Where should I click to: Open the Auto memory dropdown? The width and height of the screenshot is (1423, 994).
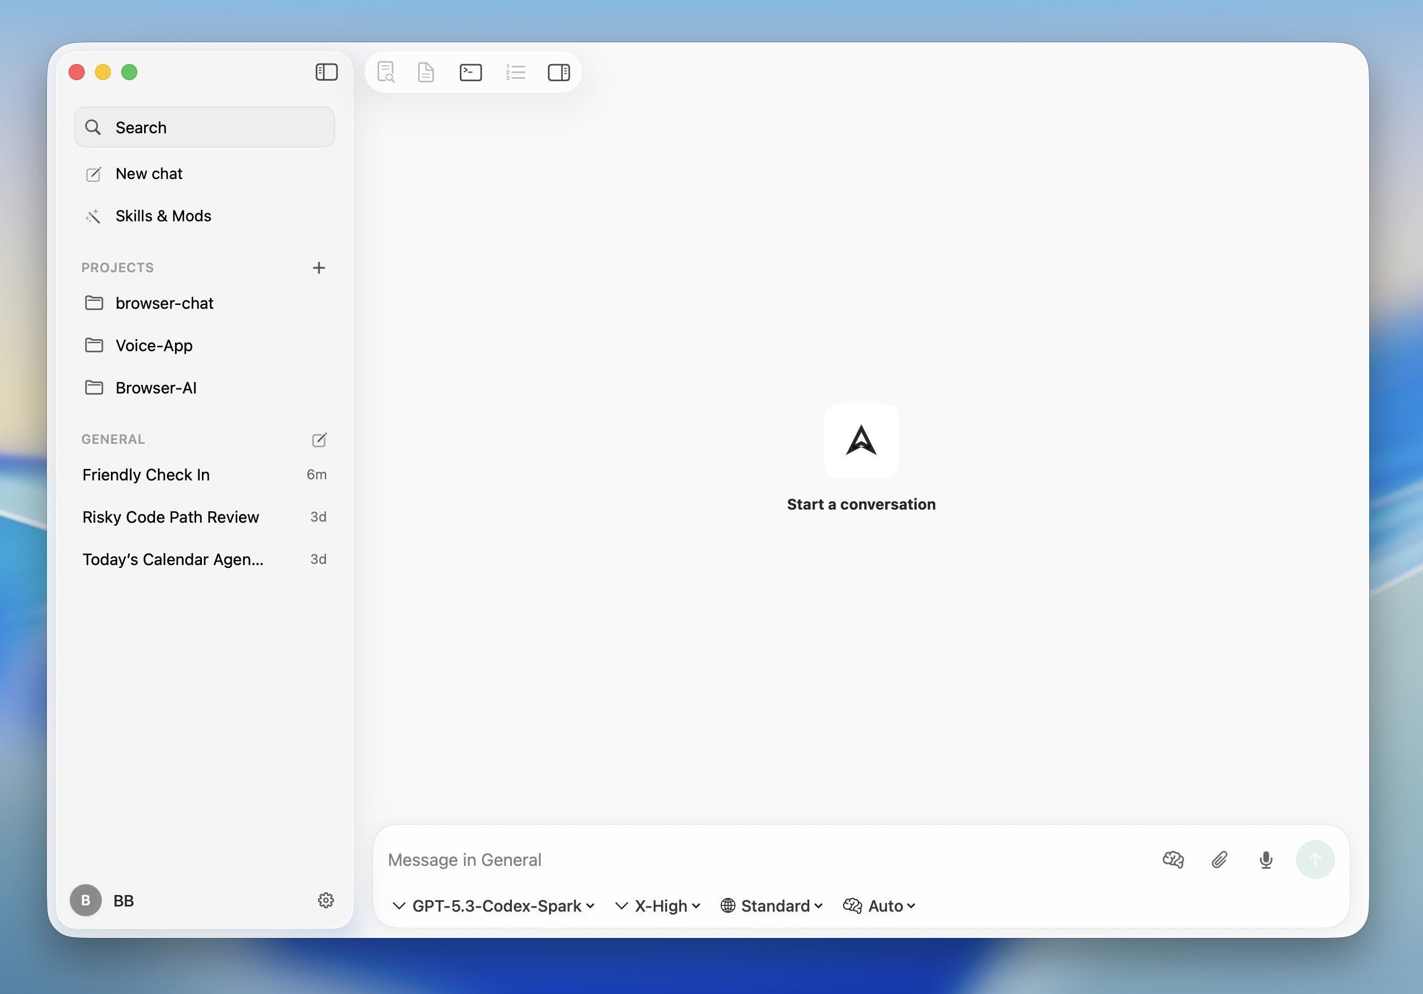878,905
